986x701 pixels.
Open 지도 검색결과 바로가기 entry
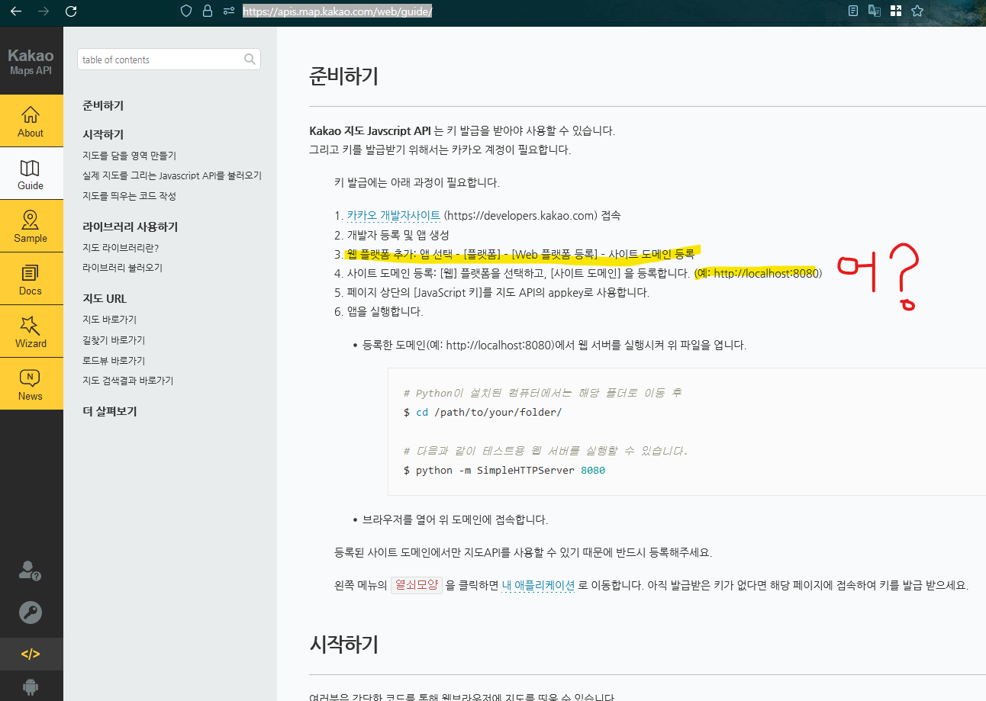(127, 381)
